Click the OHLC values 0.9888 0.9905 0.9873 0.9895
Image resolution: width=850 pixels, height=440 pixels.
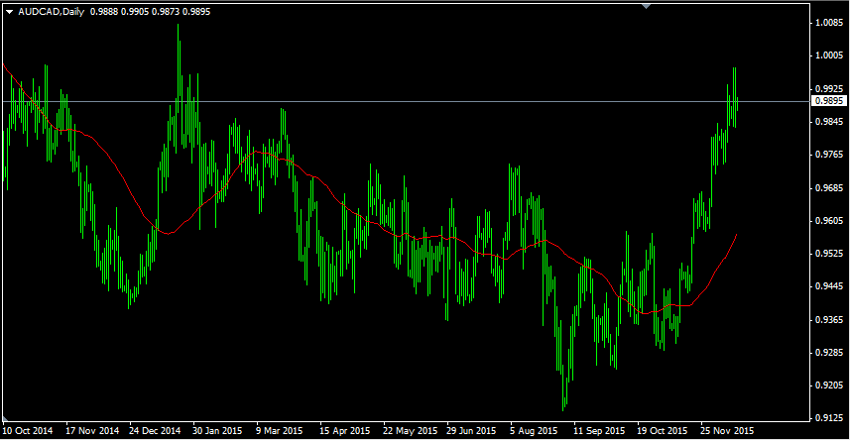(150, 11)
